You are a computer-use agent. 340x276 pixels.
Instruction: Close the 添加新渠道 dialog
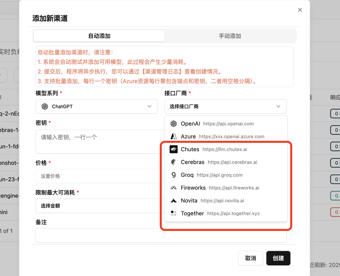300,10
